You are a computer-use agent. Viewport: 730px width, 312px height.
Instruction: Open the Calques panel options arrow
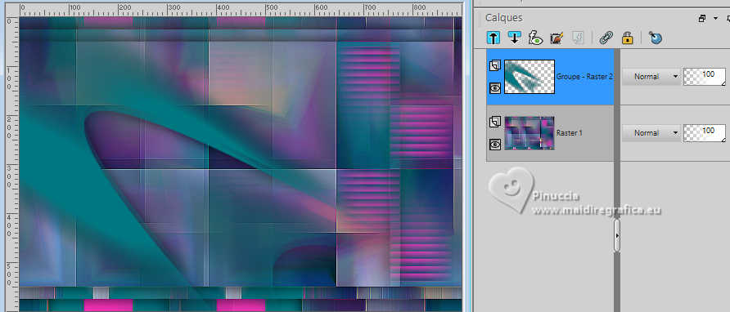coord(715,19)
